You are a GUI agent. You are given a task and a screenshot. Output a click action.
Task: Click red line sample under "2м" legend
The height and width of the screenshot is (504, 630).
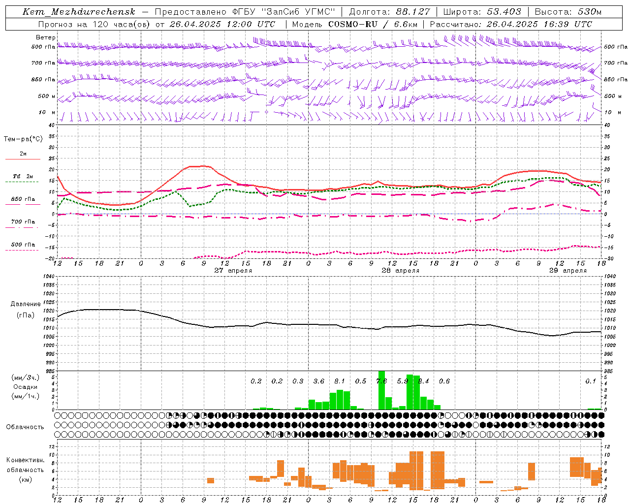pos(23,159)
